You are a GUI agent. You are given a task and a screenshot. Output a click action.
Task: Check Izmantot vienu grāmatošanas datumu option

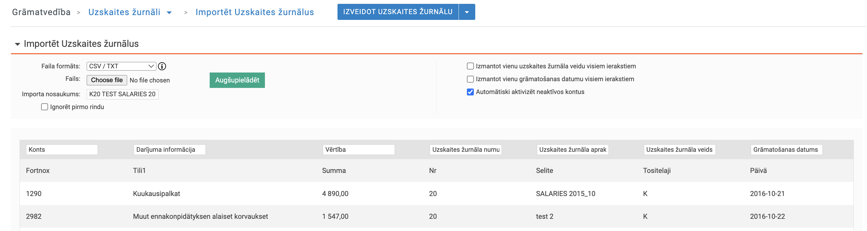click(x=470, y=79)
